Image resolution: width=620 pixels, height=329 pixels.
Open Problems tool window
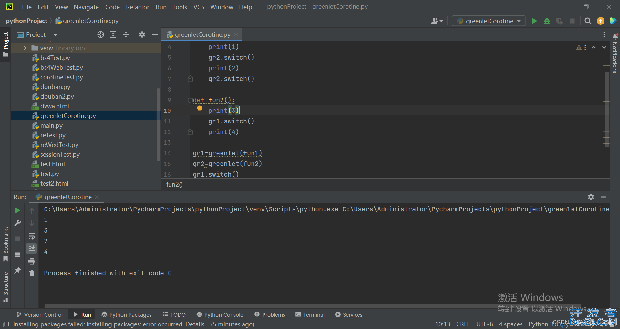pyautogui.click(x=270, y=315)
